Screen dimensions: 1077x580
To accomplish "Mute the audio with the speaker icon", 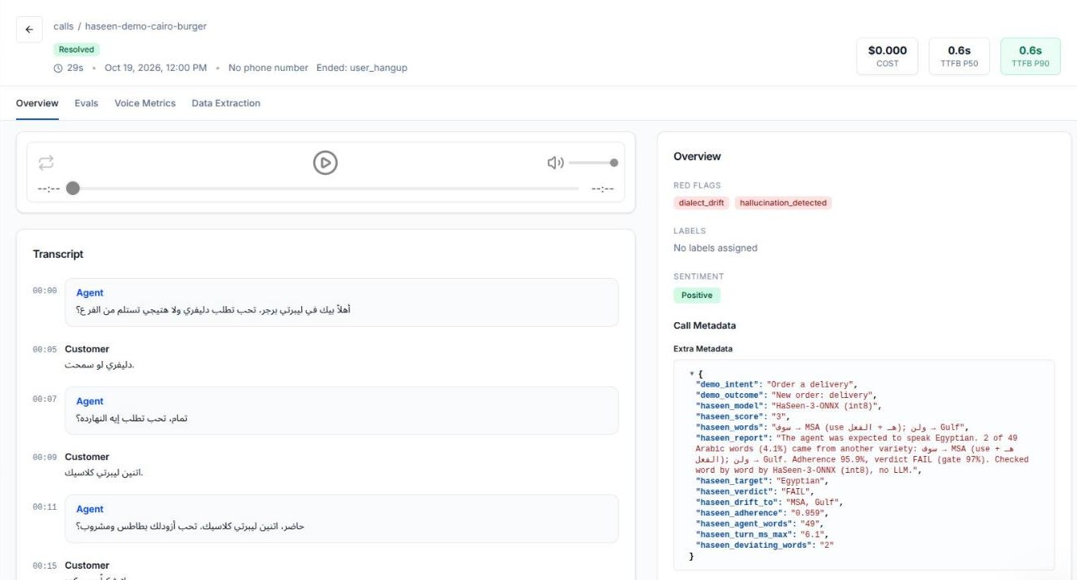I will 555,163.
